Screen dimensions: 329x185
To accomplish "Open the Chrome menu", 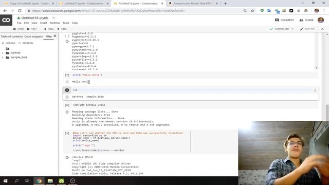I will [324, 10].
